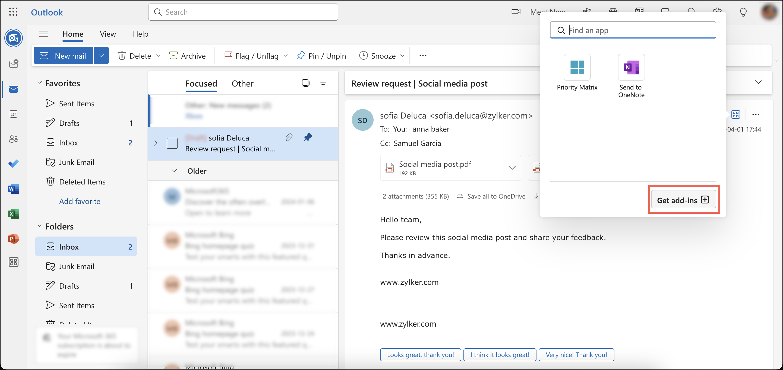Open the Calendar icon in sidebar
The height and width of the screenshot is (370, 783).
(13, 114)
